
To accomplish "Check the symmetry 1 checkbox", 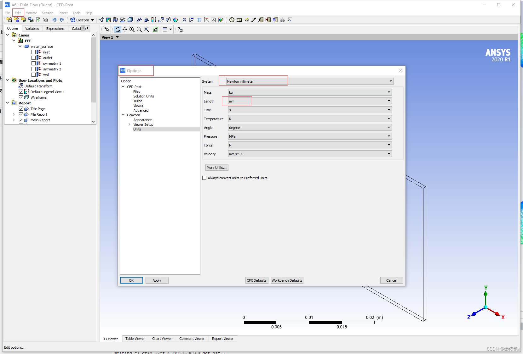I will 33,64.
